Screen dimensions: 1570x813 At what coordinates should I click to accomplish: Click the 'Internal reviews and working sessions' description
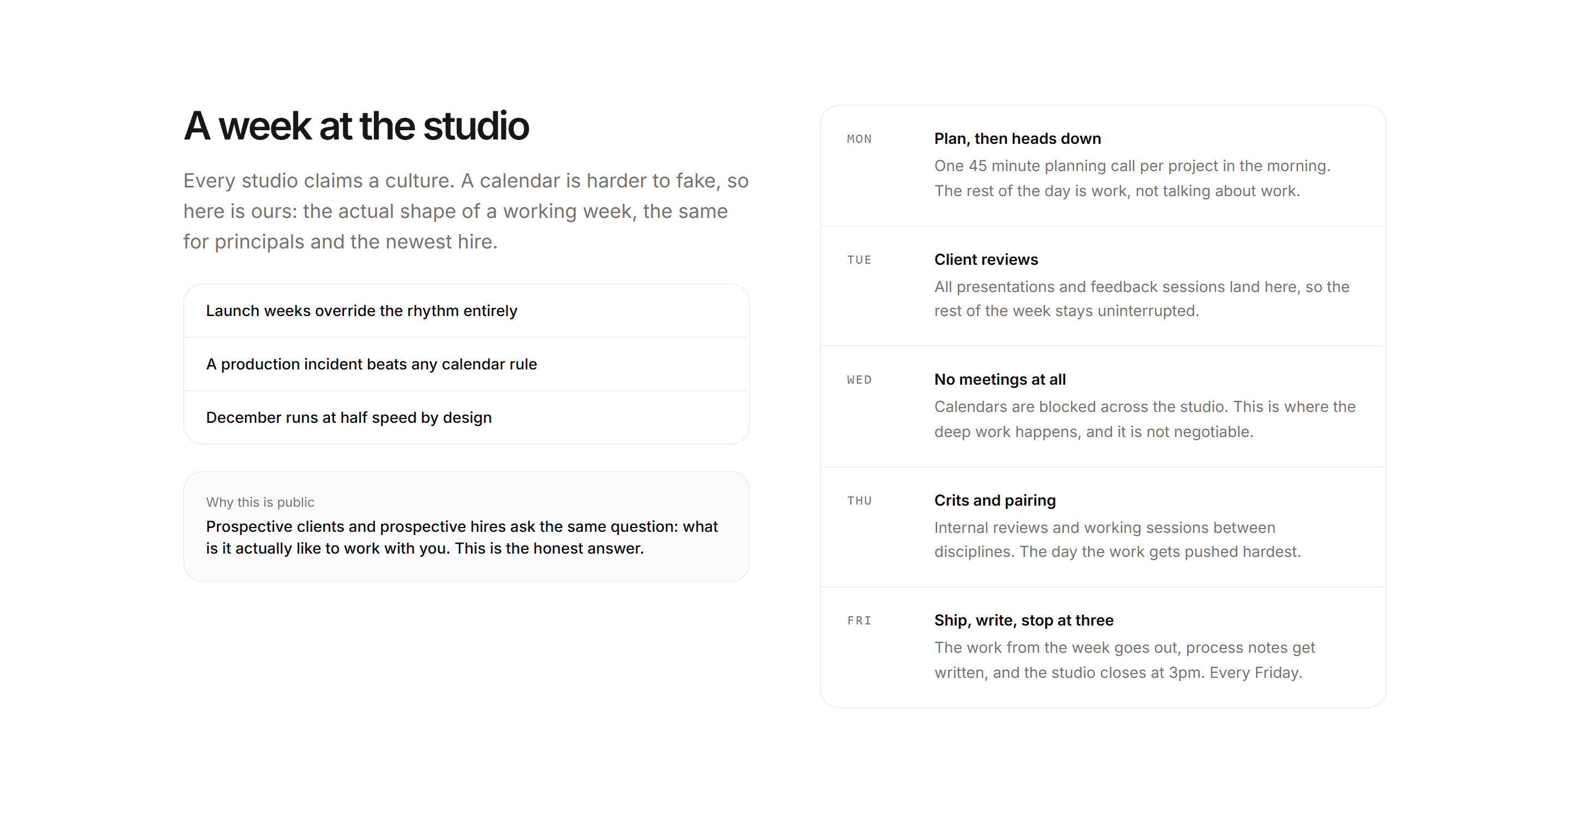[x=1117, y=539]
